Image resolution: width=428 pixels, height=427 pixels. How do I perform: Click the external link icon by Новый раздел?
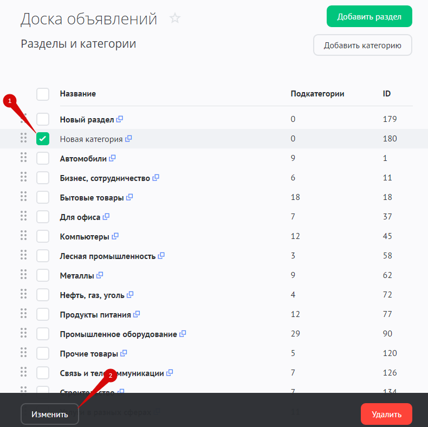click(x=120, y=119)
